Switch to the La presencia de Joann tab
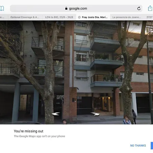The image size is (153, 153). 126,17
